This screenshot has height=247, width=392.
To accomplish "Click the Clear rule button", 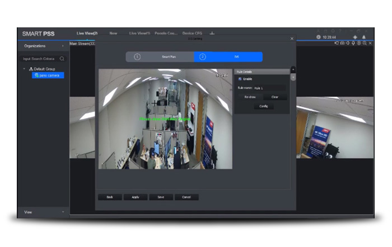I will point(275,97).
